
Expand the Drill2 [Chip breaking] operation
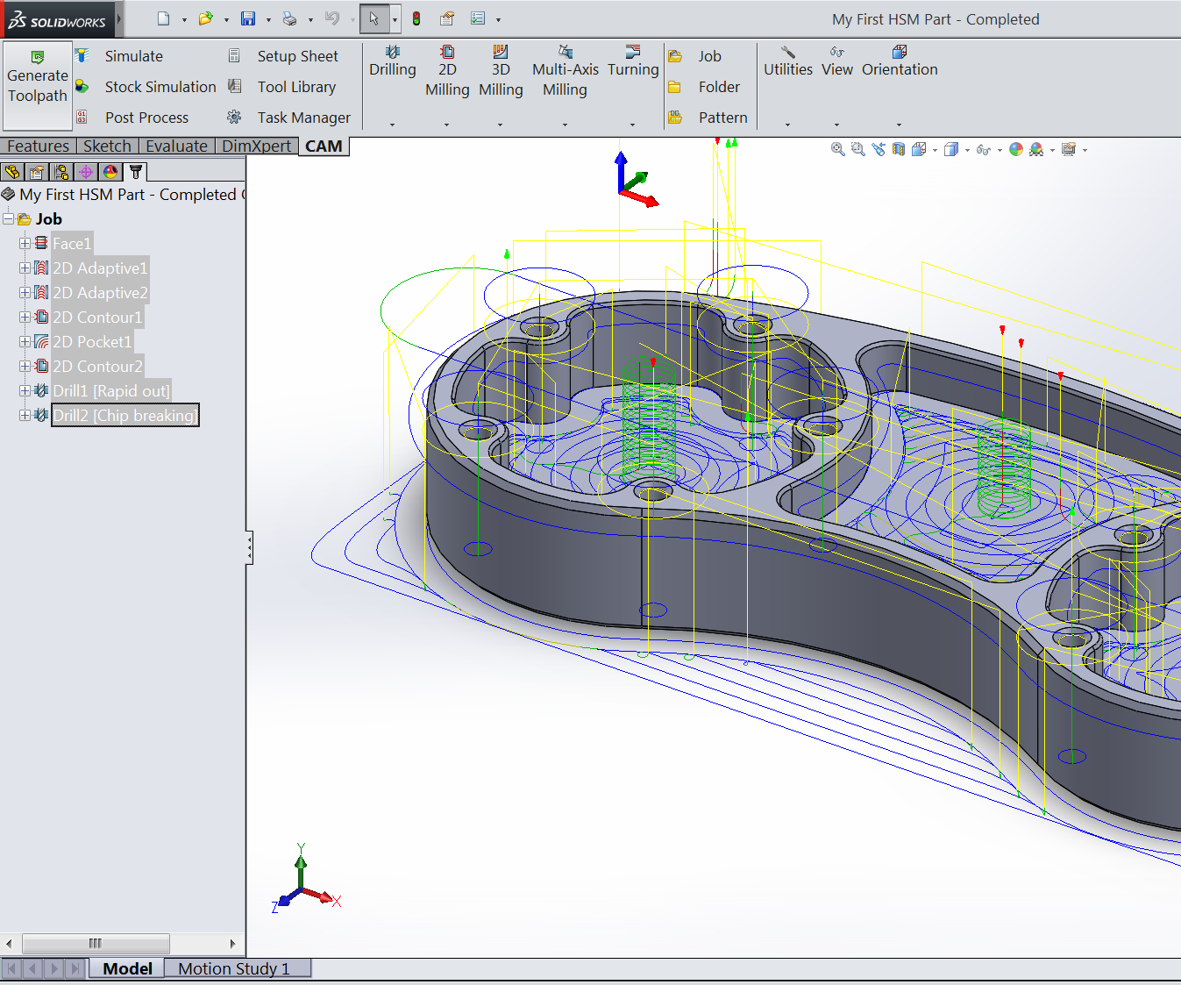[25, 416]
